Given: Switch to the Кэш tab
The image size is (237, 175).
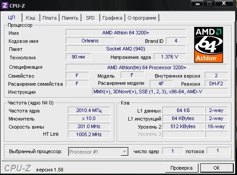Looking at the screenshot, I should (31, 18).
